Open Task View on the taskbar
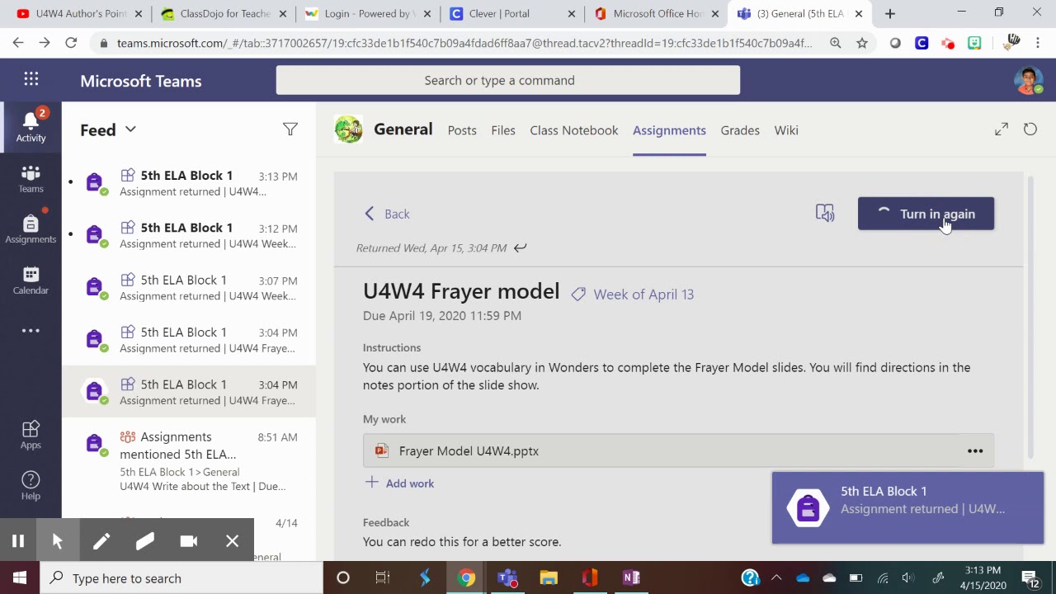Screen dimensions: 1056x594 [382, 577]
